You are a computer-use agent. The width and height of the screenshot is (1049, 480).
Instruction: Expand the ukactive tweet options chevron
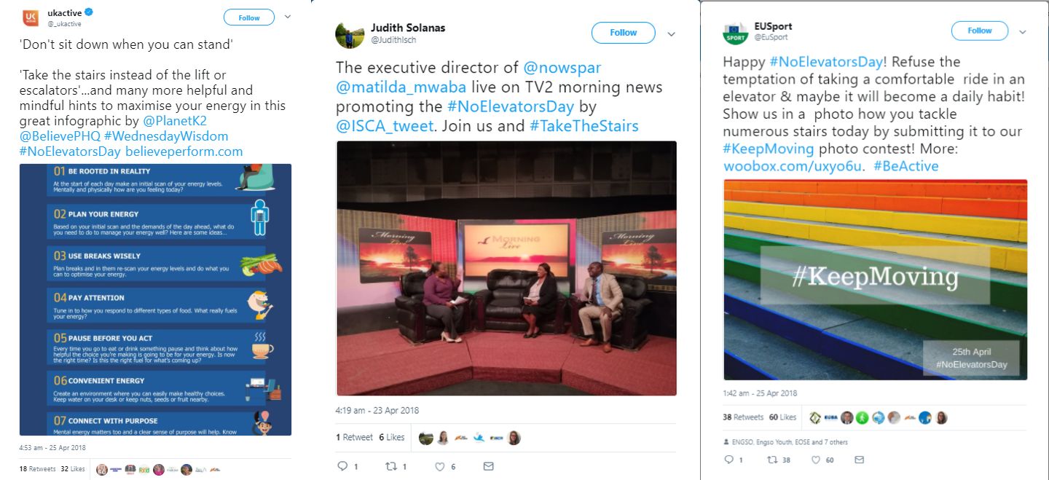tap(288, 17)
